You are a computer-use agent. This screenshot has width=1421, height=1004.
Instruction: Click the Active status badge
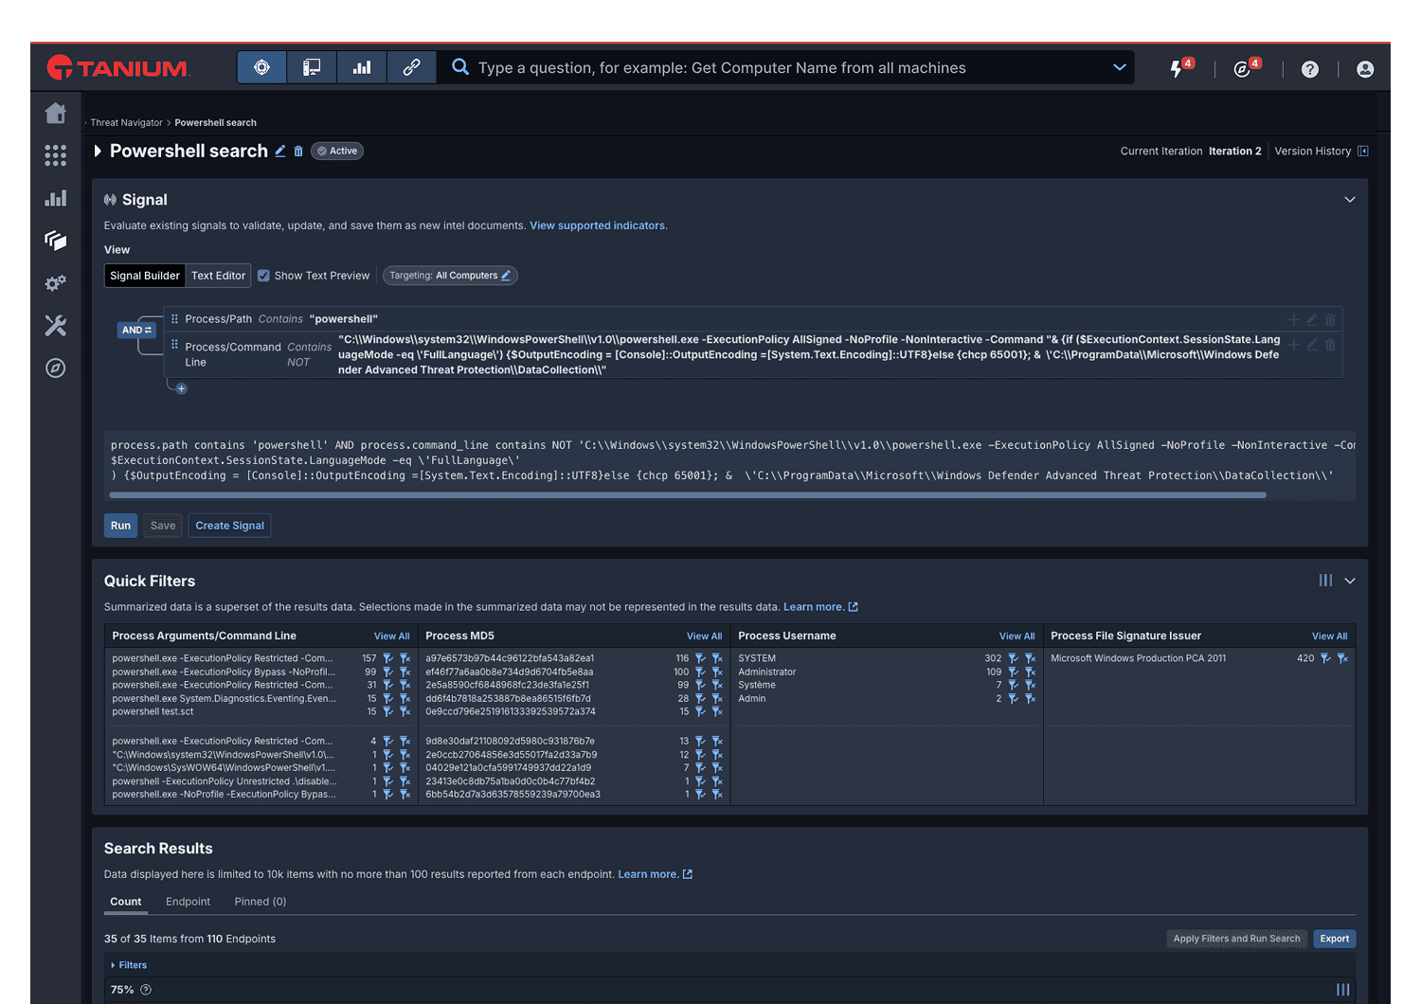pyautogui.click(x=337, y=152)
